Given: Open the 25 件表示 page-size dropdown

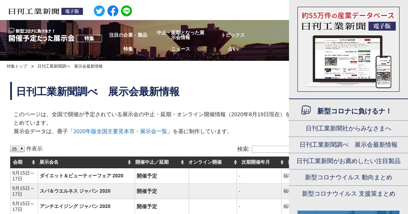Looking at the screenshot, I should pyautogui.click(x=18, y=149).
